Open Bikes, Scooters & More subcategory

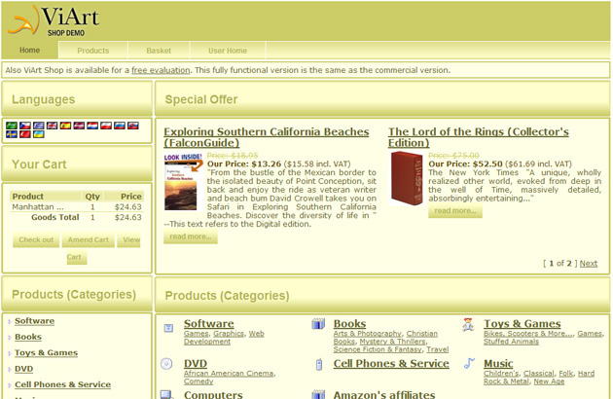(x=528, y=334)
